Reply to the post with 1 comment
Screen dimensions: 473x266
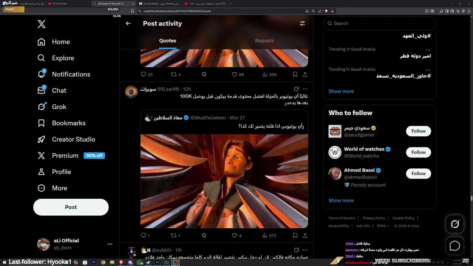tap(145, 235)
